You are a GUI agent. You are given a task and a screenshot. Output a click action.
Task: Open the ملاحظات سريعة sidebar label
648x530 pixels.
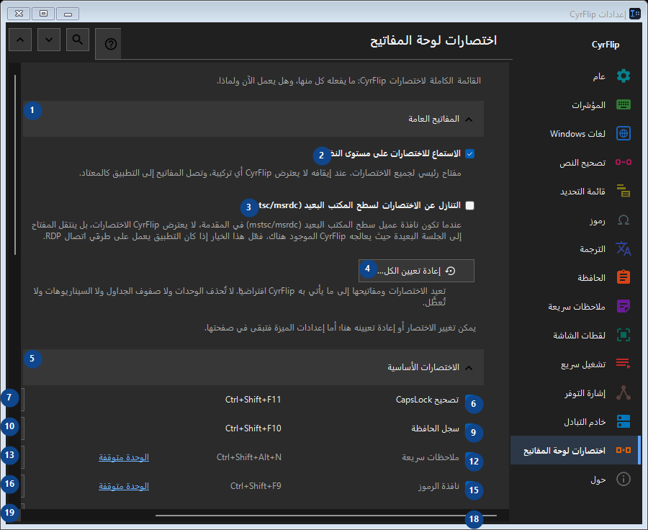click(577, 307)
